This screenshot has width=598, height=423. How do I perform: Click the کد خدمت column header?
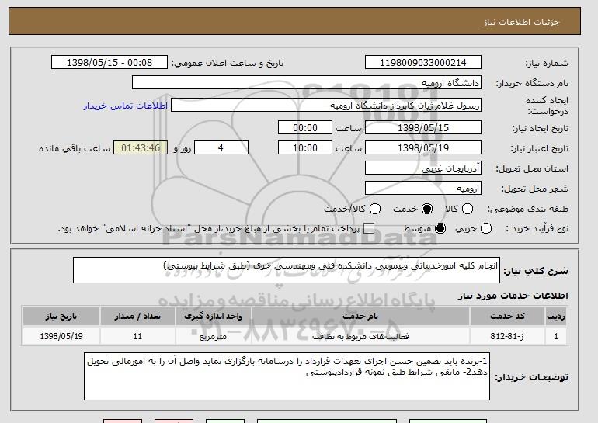point(507,317)
